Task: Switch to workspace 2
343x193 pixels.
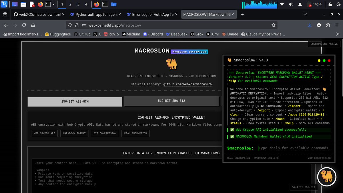Action: 70,4
